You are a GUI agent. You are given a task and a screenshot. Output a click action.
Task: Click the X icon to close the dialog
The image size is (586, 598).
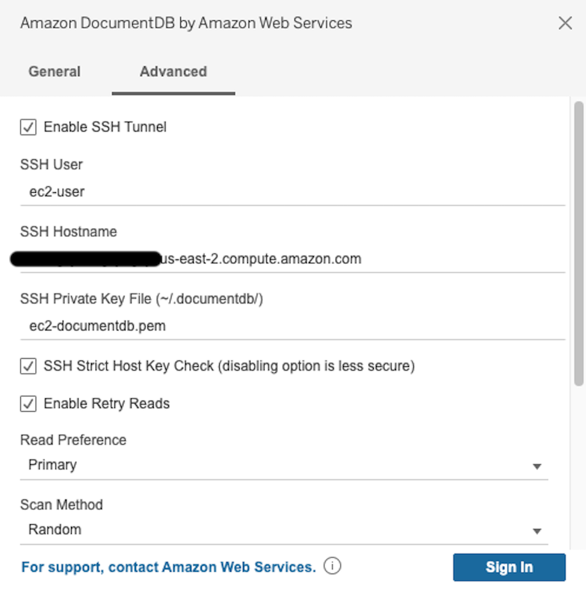[566, 23]
